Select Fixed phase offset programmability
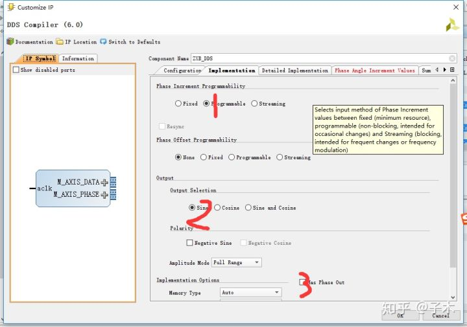This screenshot has width=467, height=327. pyautogui.click(x=204, y=157)
